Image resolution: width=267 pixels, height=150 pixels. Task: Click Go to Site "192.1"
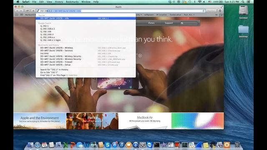pyautogui.click(x=86, y=72)
